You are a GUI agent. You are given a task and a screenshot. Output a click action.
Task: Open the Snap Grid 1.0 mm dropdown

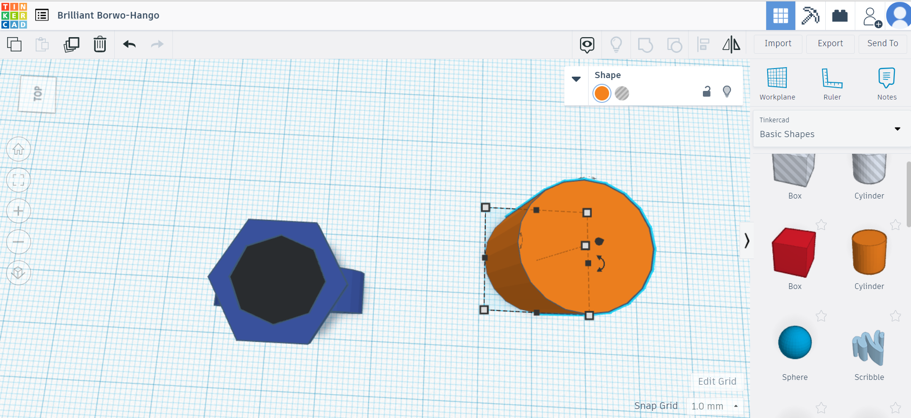click(x=715, y=406)
